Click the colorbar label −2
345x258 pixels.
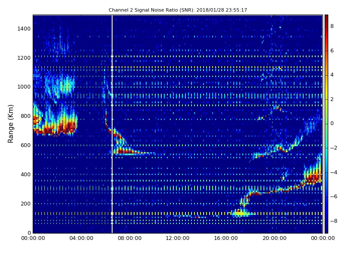[x=334, y=148]
